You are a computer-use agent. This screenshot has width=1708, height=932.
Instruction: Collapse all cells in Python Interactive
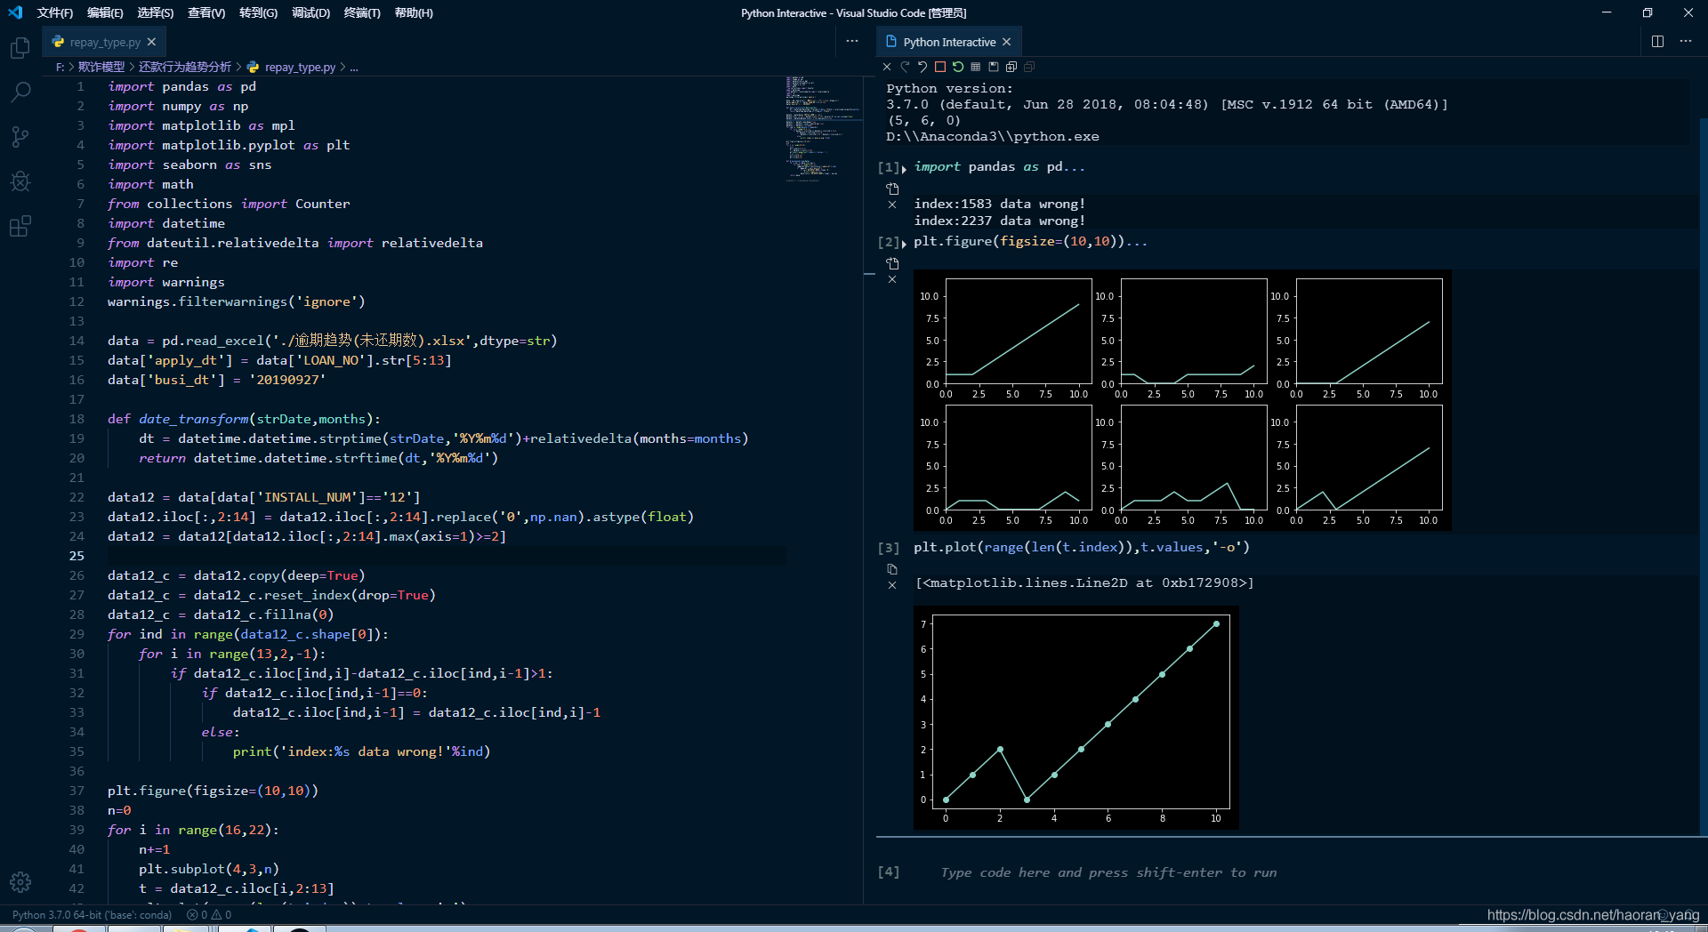(x=1029, y=67)
